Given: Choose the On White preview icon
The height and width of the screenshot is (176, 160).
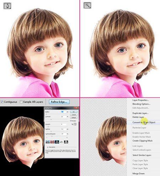Looking at the screenshot, I should [61, 142].
